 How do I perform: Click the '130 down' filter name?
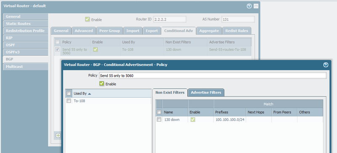point(172,119)
